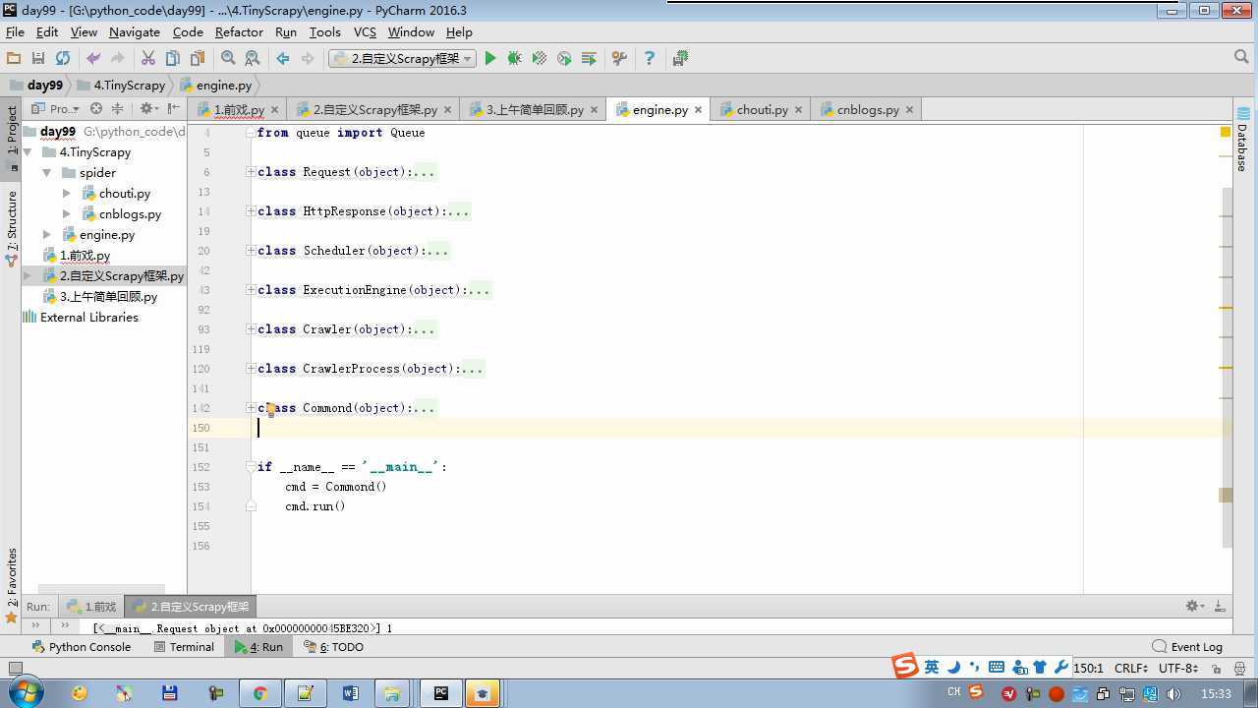Image resolution: width=1258 pixels, height=708 pixels.
Task: Expand folded class ExecutionEngine code block
Action: 252,290
